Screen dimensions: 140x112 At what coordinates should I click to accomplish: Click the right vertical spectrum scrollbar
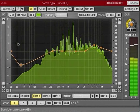[120, 53]
